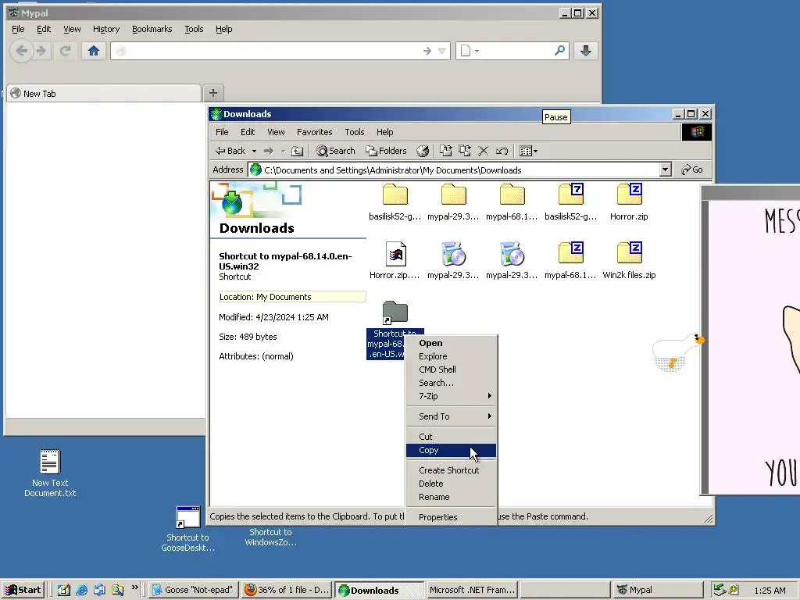This screenshot has height=600, width=800.
Task: Open Views dropdown in Downloads toolbar
Action: [x=528, y=151]
